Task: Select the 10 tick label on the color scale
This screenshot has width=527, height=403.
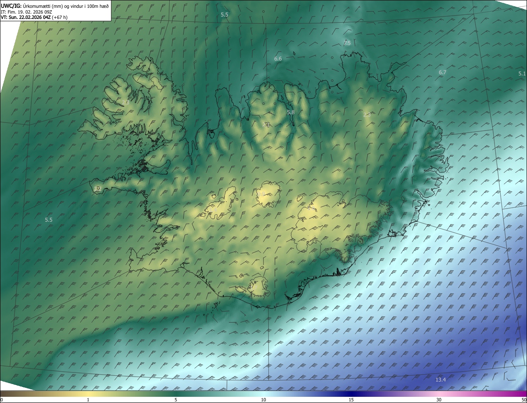Action: [263, 400]
